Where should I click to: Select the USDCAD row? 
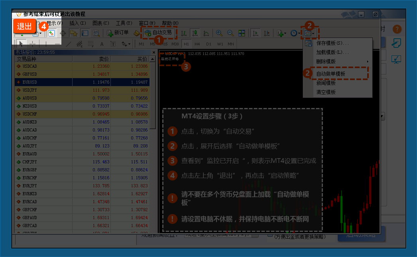tap(82, 66)
